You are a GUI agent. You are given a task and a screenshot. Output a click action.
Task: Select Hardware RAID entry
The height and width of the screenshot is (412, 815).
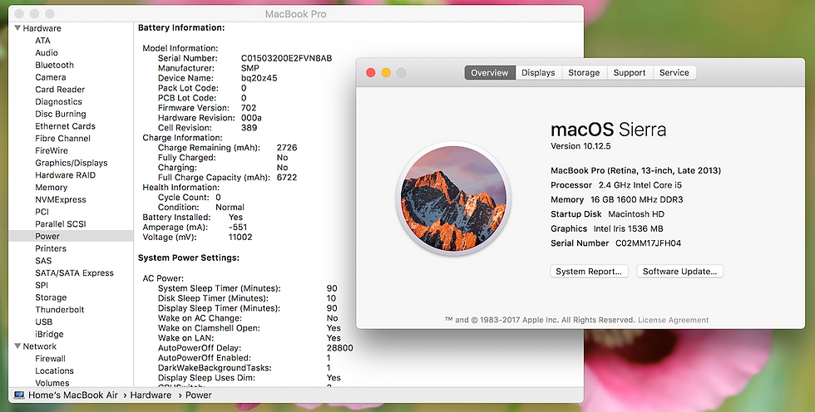pyautogui.click(x=65, y=175)
